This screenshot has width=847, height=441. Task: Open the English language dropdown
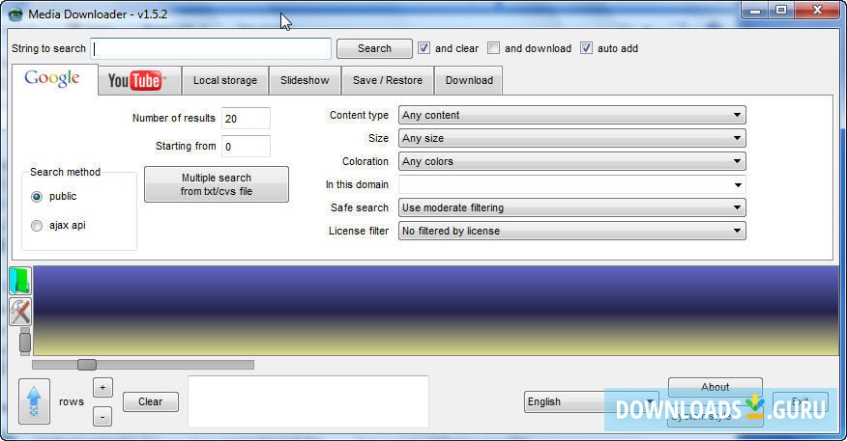click(x=591, y=401)
